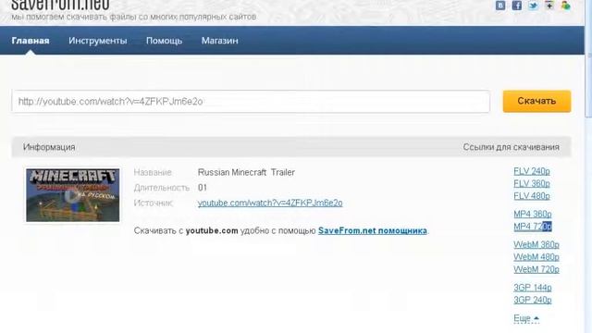
Task: Download the FLV 360p version
Action: 532,184
